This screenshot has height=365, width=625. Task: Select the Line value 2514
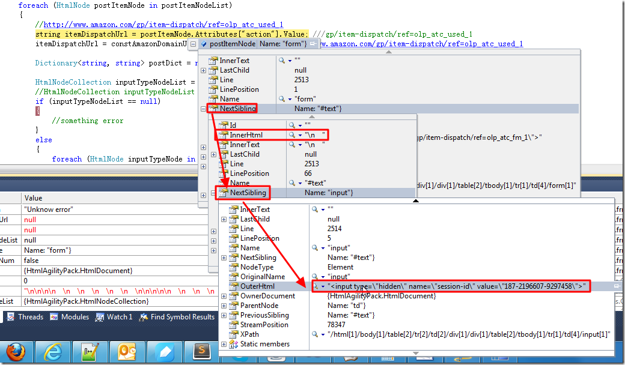point(334,229)
